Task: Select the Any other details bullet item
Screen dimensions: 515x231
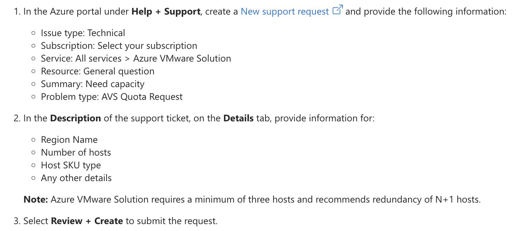Action: click(76, 178)
